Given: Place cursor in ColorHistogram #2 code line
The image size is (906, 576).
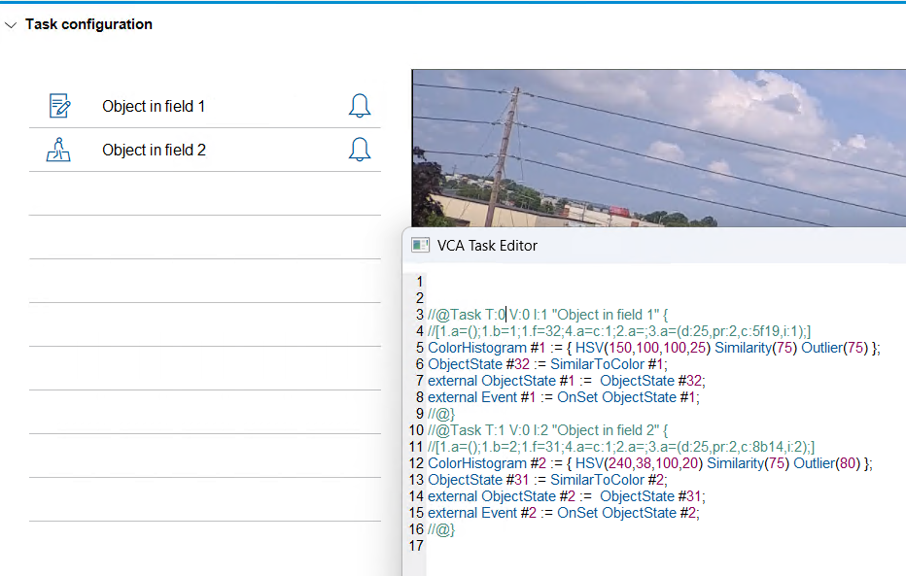Looking at the screenshot, I should [x=649, y=463].
